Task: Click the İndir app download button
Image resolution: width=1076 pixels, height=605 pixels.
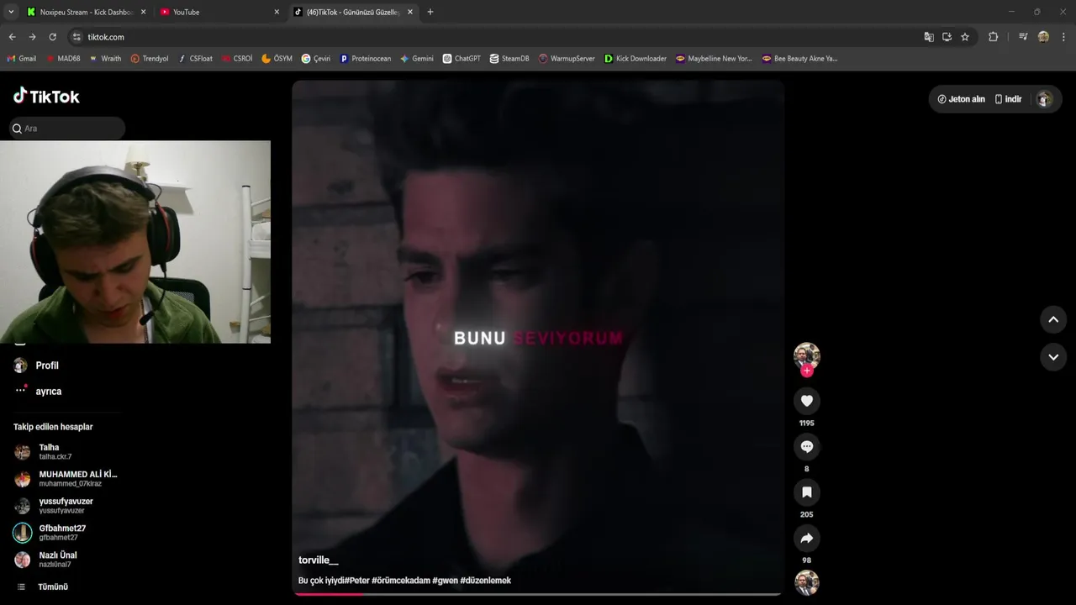Action: (x=1008, y=99)
